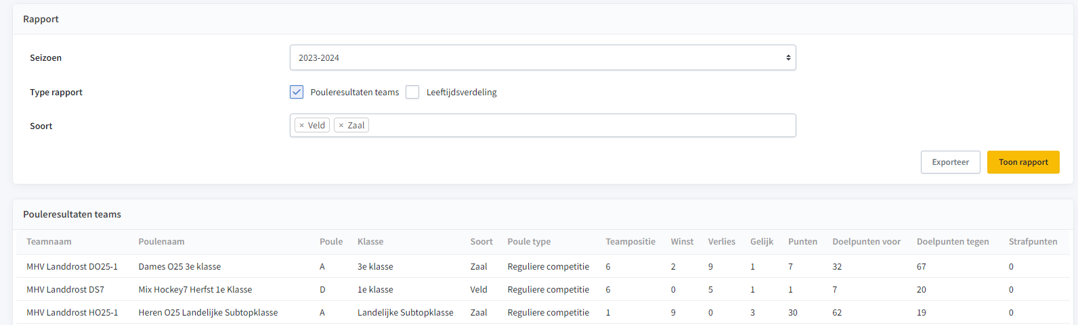This screenshot has height=325, width=1078.
Task: Click inside the Soort multi-select field
Action: coord(581,126)
